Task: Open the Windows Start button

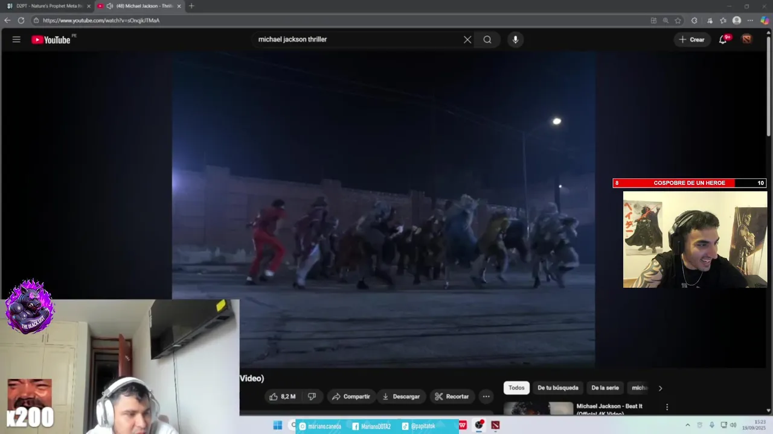Action: pos(278,426)
